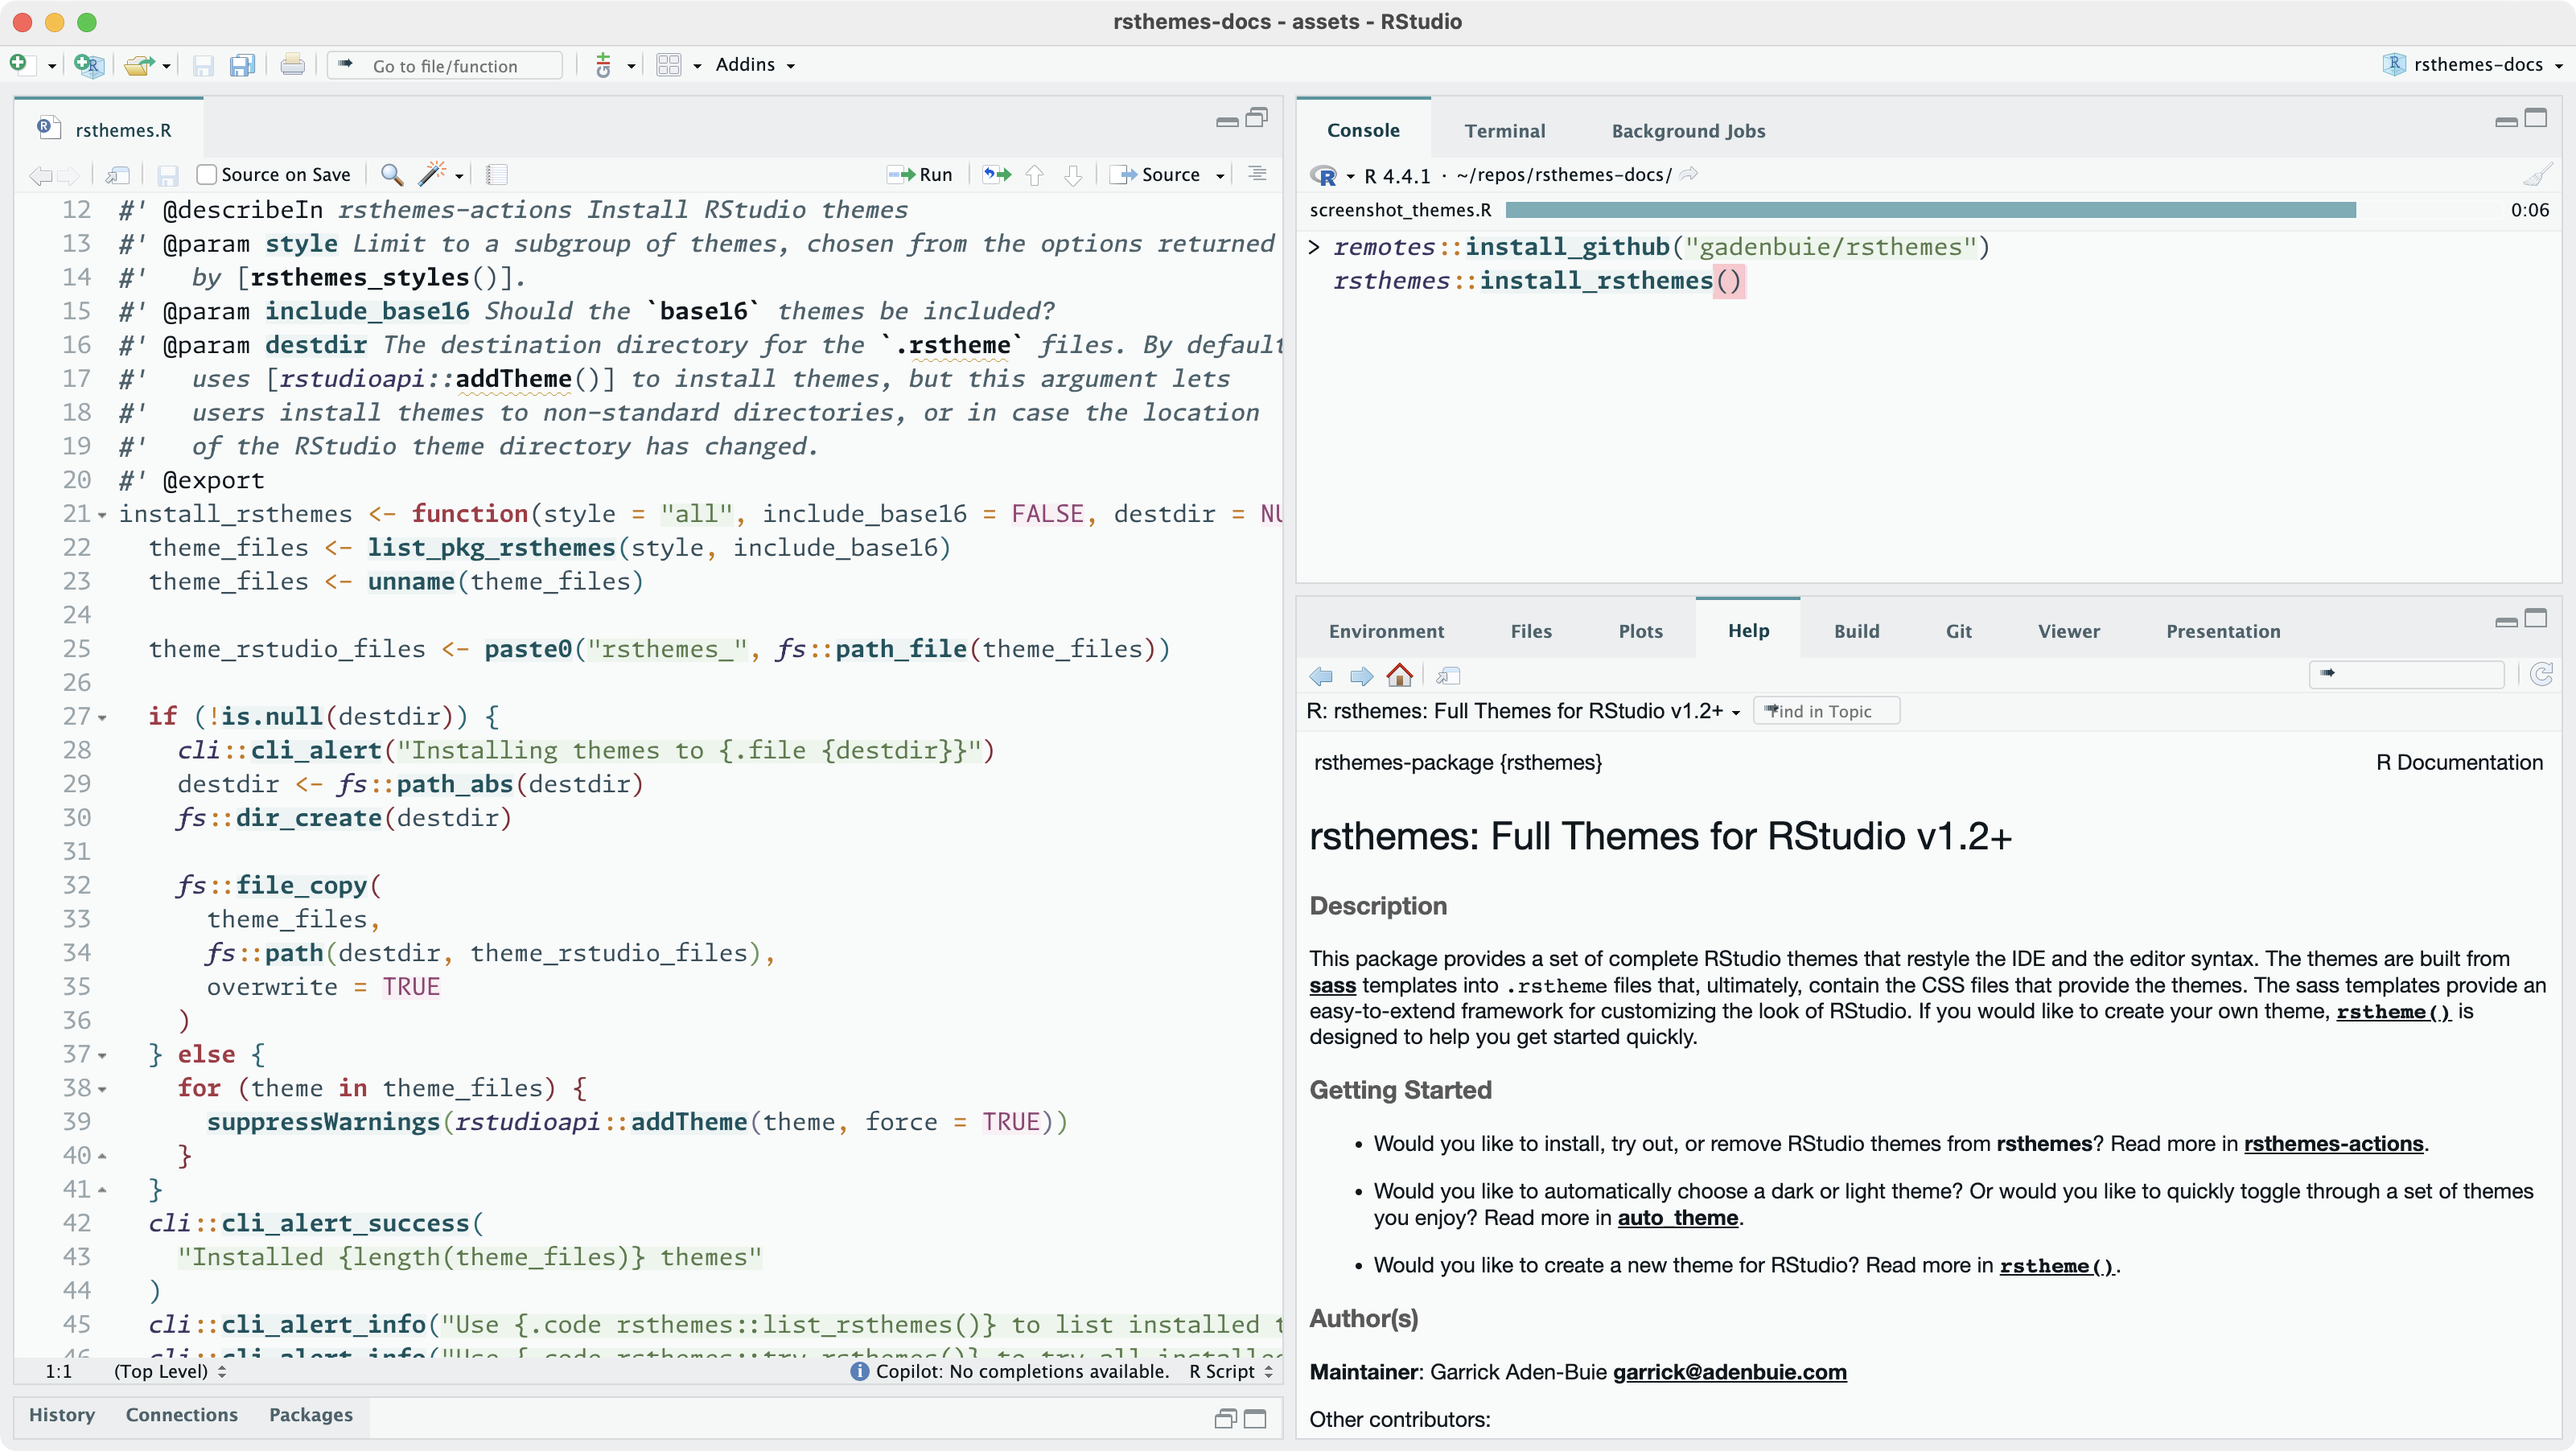Open the rsthemes-actions help link
Image resolution: width=2576 pixels, height=1451 pixels.
tap(2333, 1144)
